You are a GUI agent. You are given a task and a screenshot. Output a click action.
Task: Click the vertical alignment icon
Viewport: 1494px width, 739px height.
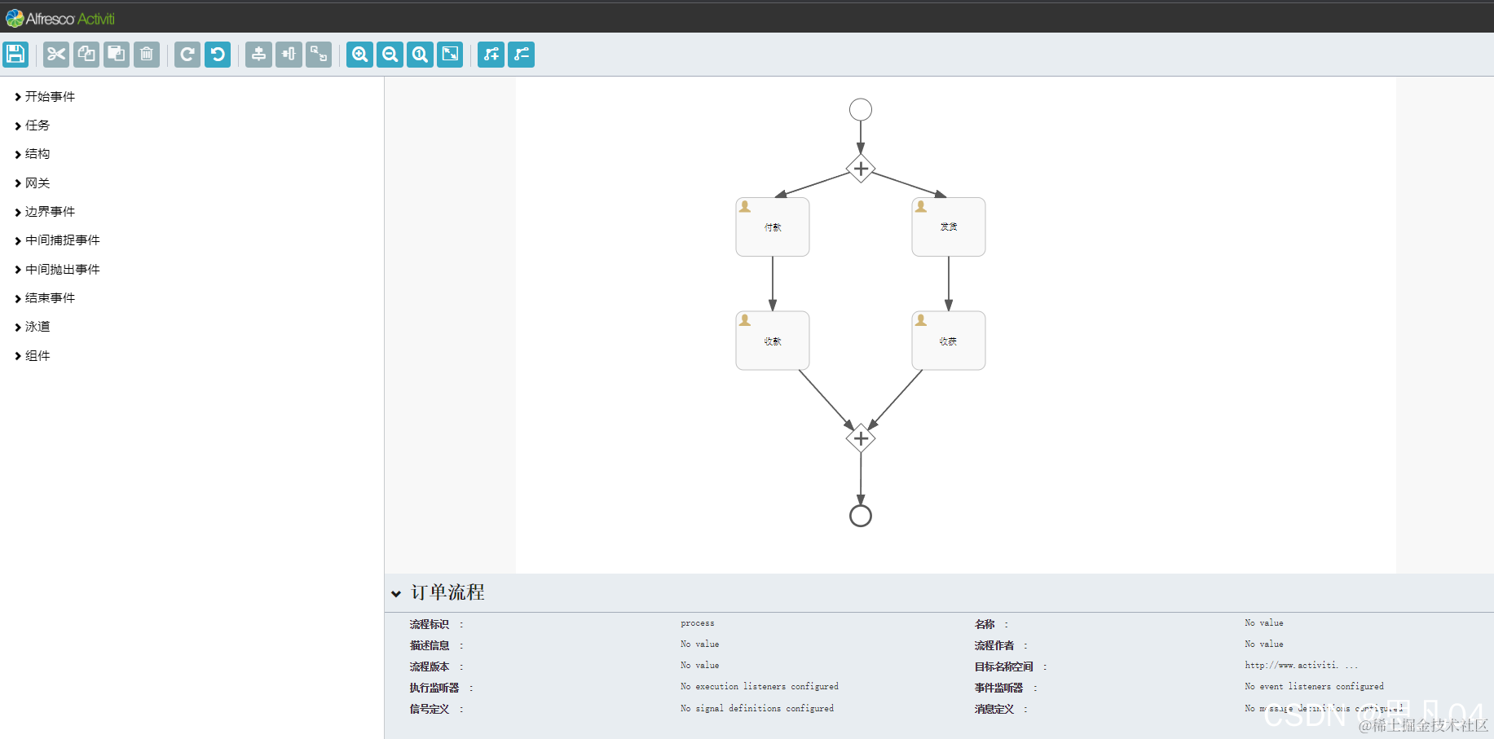click(x=258, y=55)
